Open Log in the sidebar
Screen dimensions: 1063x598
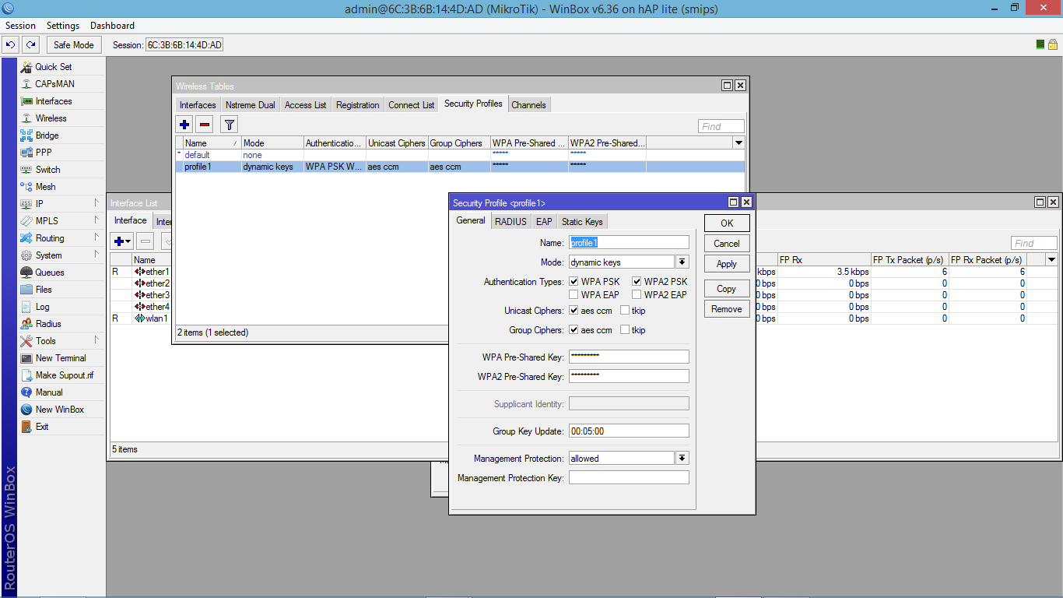point(42,307)
